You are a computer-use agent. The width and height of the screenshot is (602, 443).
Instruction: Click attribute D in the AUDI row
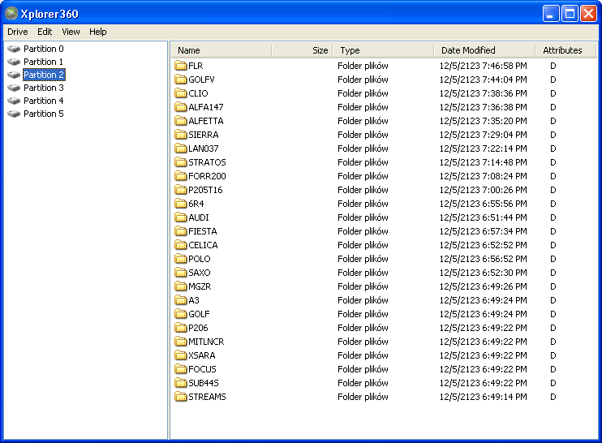coord(553,217)
